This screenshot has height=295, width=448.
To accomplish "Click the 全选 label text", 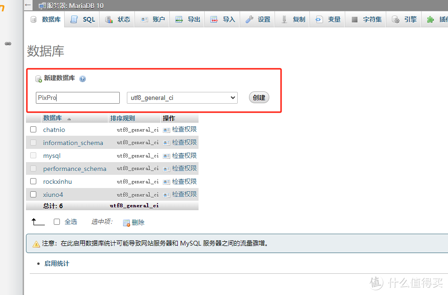I will click(x=71, y=221).
